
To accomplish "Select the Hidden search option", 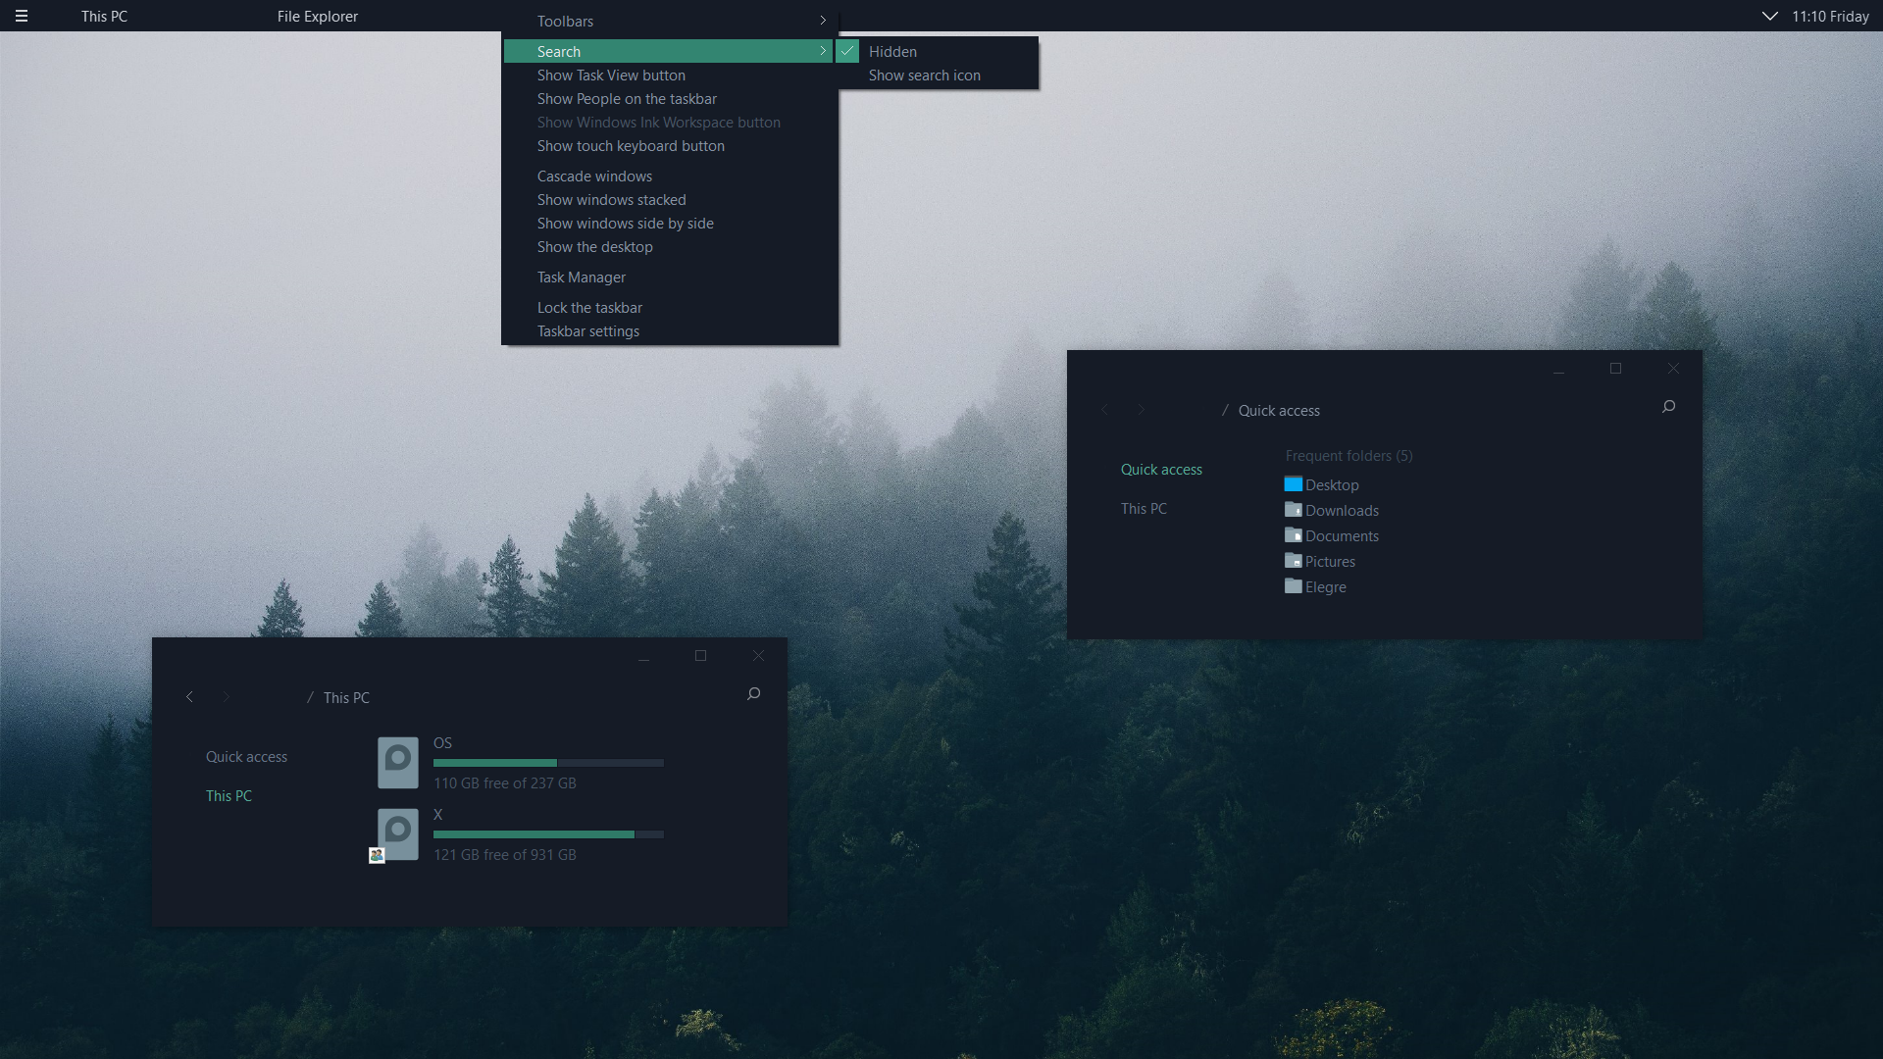I will click(x=937, y=51).
